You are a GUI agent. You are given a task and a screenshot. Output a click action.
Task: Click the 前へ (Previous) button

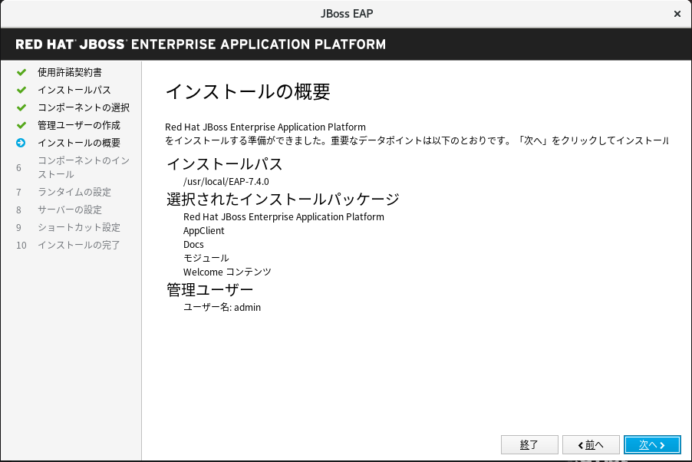click(591, 445)
